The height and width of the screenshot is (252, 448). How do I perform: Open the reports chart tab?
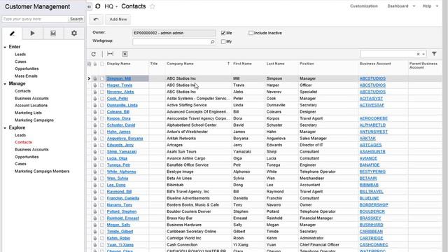click(x=53, y=34)
